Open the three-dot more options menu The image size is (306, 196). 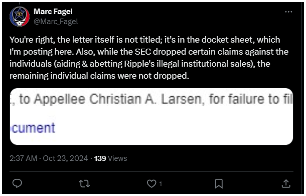tap(288, 12)
